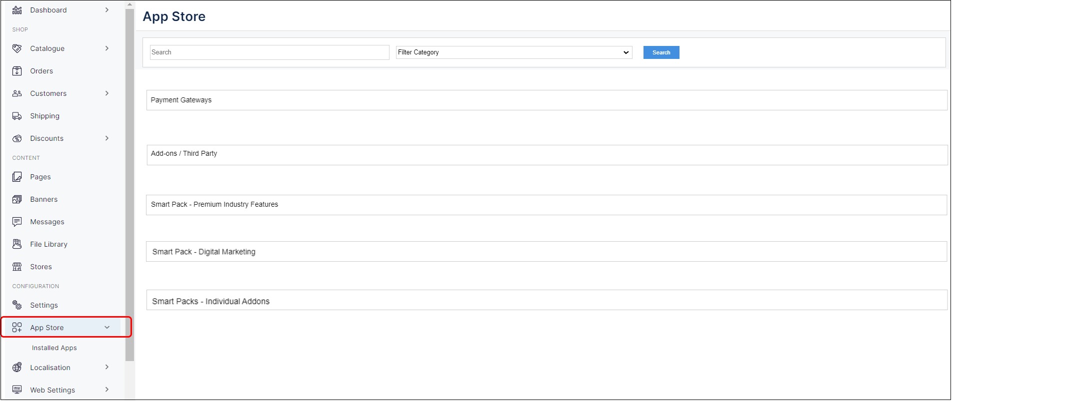Image resolution: width=1074 pixels, height=401 pixels.
Task: Click the Localisation globe icon
Action: point(17,368)
